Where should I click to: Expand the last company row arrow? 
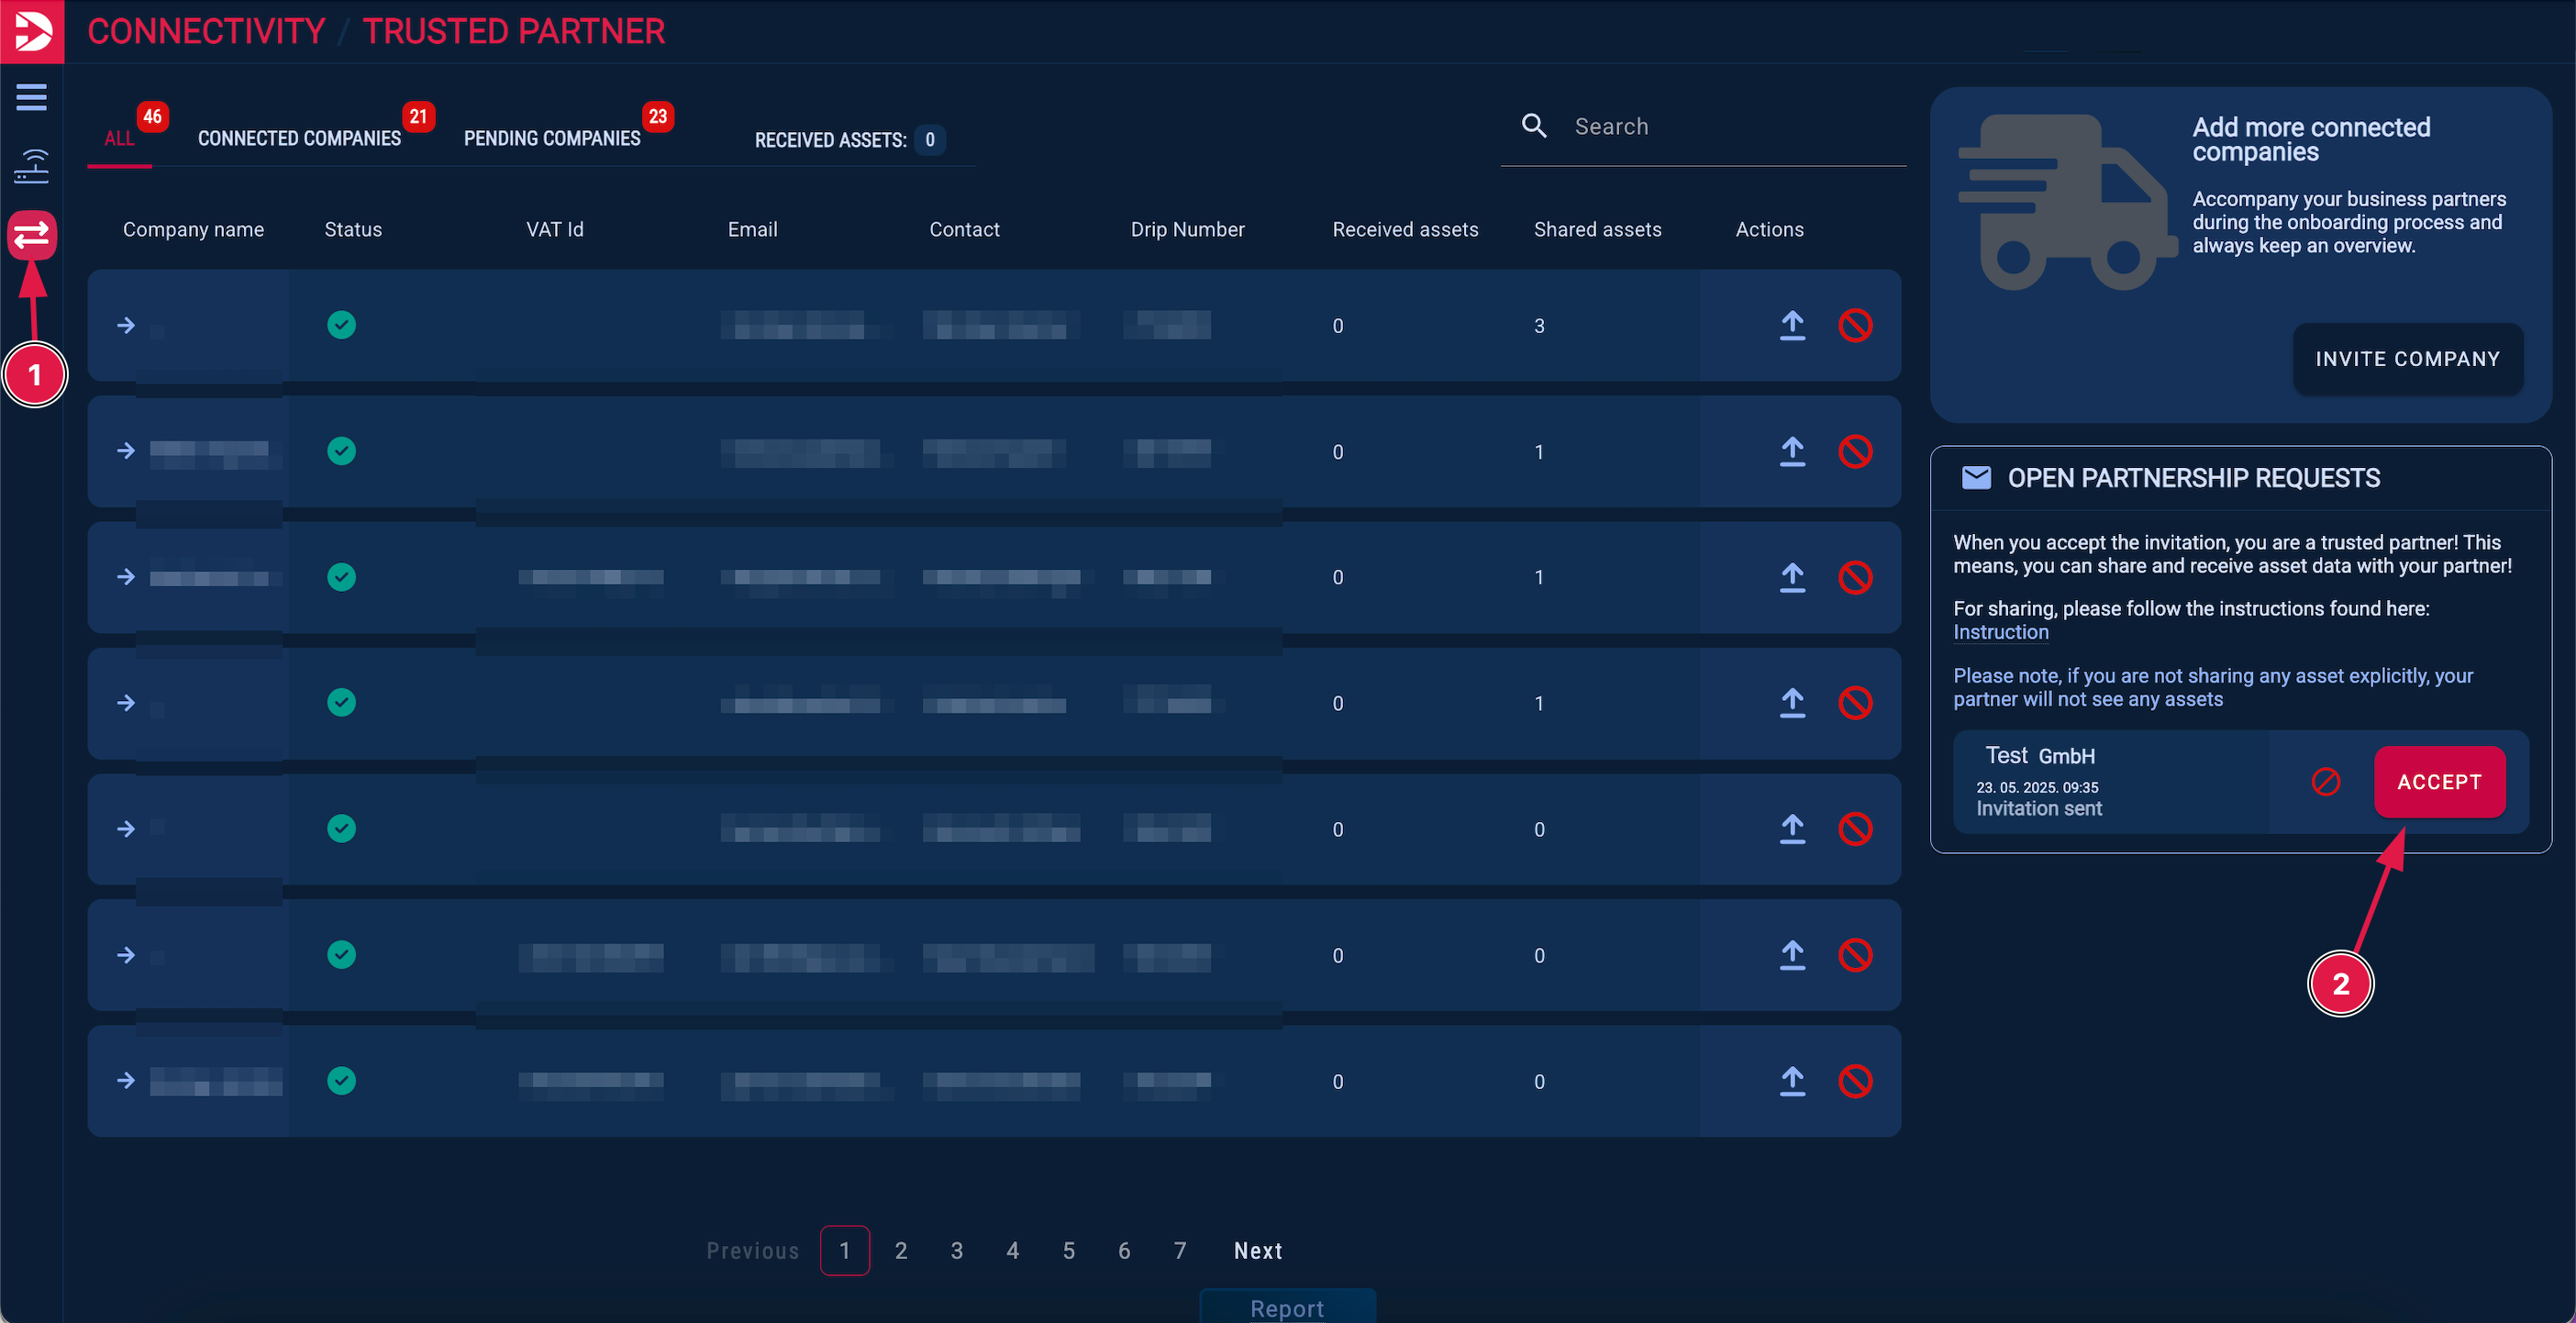(126, 1080)
